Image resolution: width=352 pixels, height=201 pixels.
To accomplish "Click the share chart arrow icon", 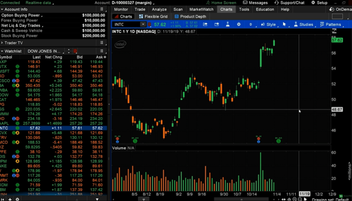I will coord(205,25).
